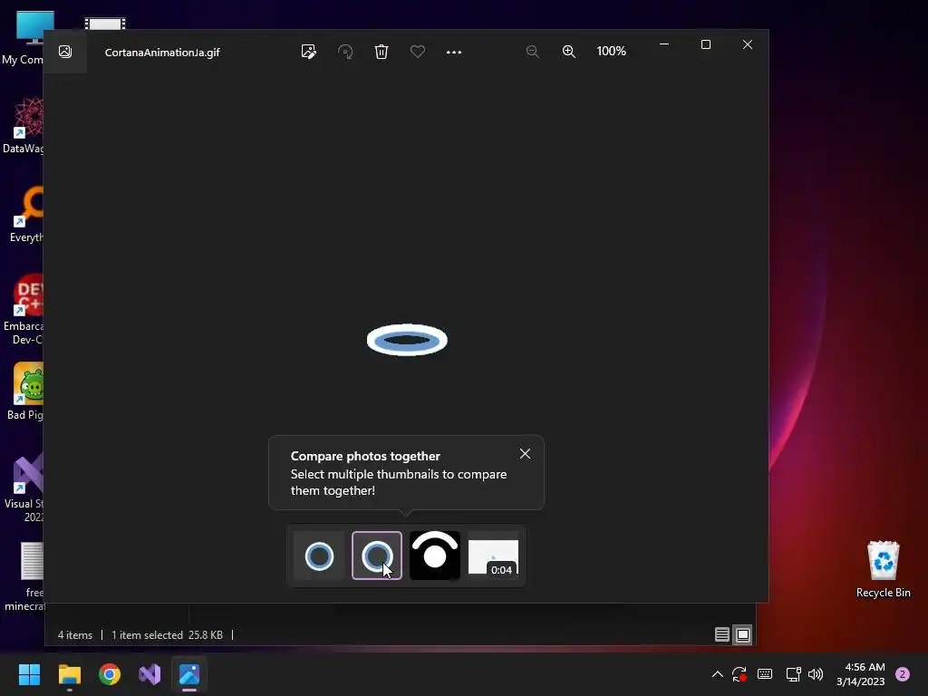The image size is (928, 696).
Task: Delete the photo with the trash icon
Action: coord(382,52)
